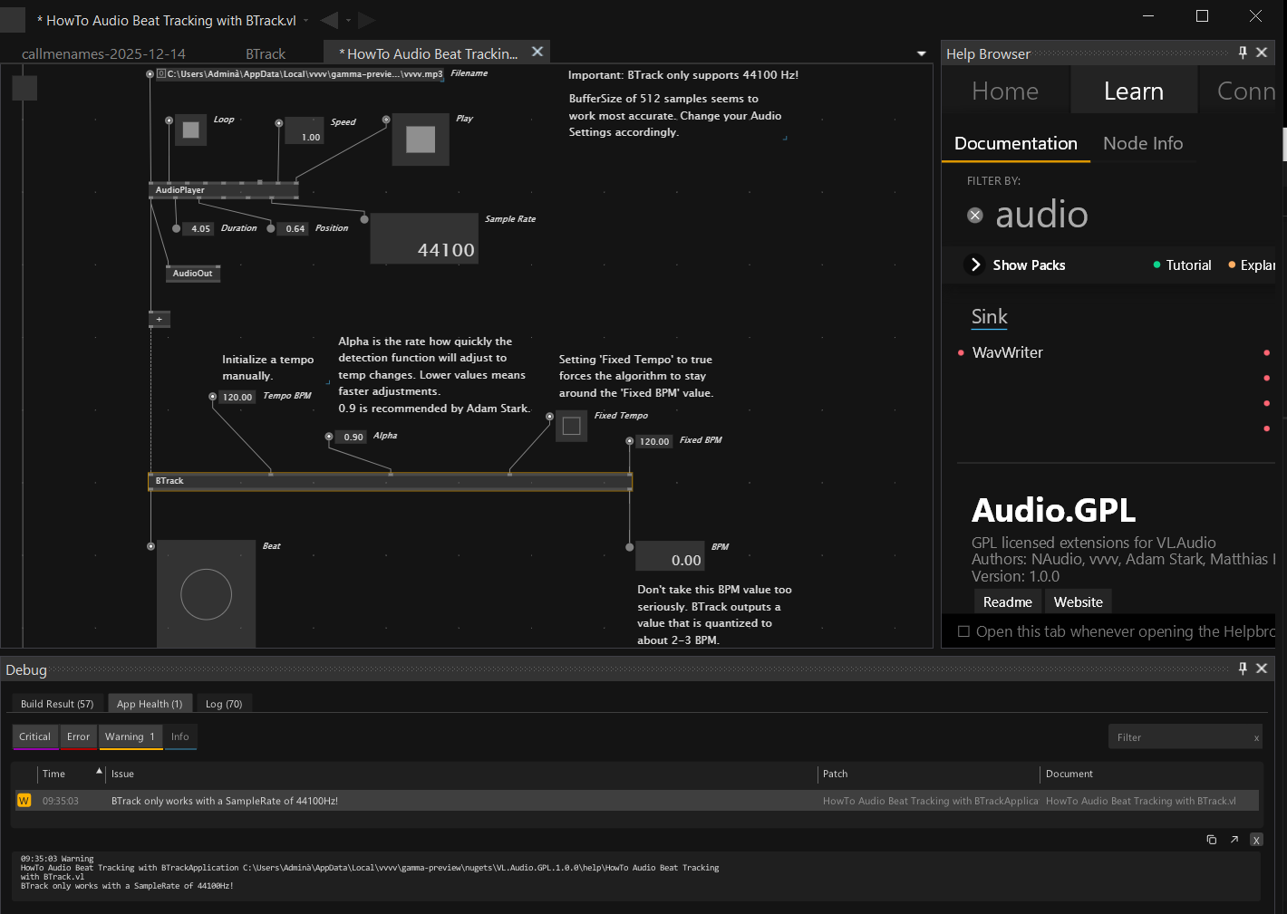The width and height of the screenshot is (1287, 914).
Task: Pin the Help Browser panel
Action: tap(1243, 53)
